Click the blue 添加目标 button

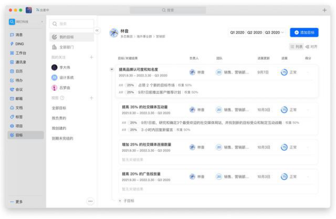tap(304, 32)
